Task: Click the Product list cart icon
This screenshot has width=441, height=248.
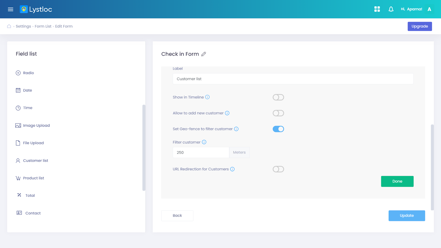Action: coord(18,178)
